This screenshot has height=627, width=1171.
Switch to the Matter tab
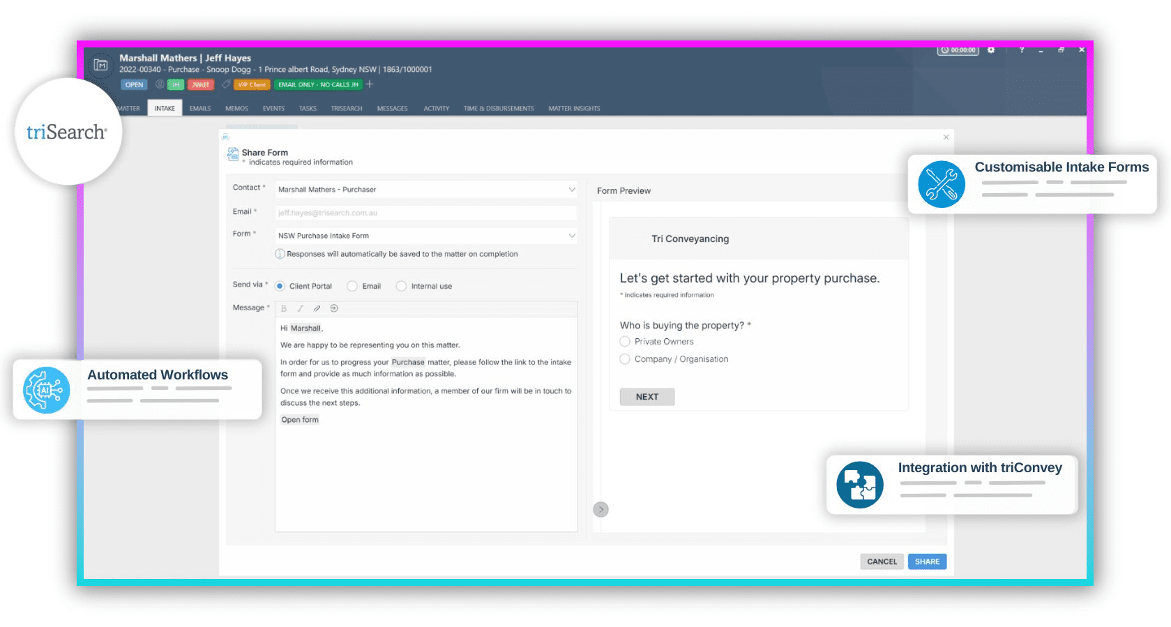[128, 109]
